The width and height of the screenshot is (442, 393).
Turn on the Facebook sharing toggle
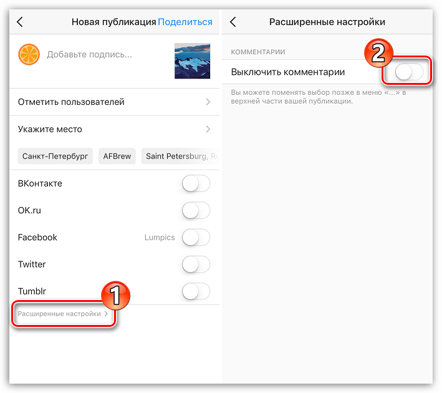click(196, 237)
